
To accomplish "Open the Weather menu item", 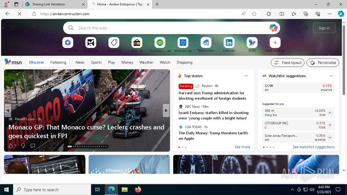I will click(x=146, y=62).
